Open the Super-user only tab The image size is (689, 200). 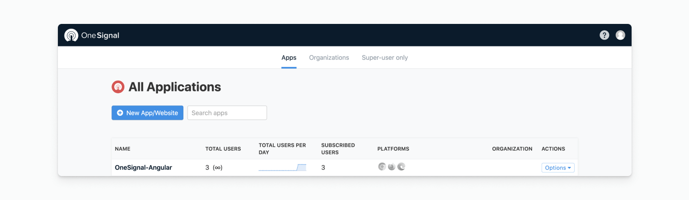(385, 58)
